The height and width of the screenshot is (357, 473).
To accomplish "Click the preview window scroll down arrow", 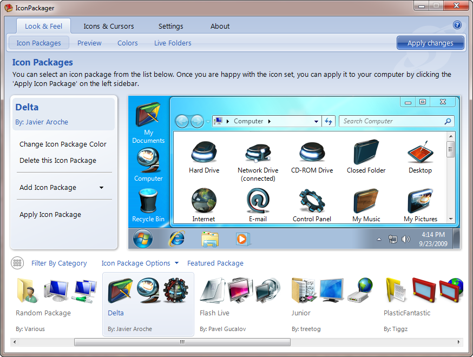I will 451,219.
